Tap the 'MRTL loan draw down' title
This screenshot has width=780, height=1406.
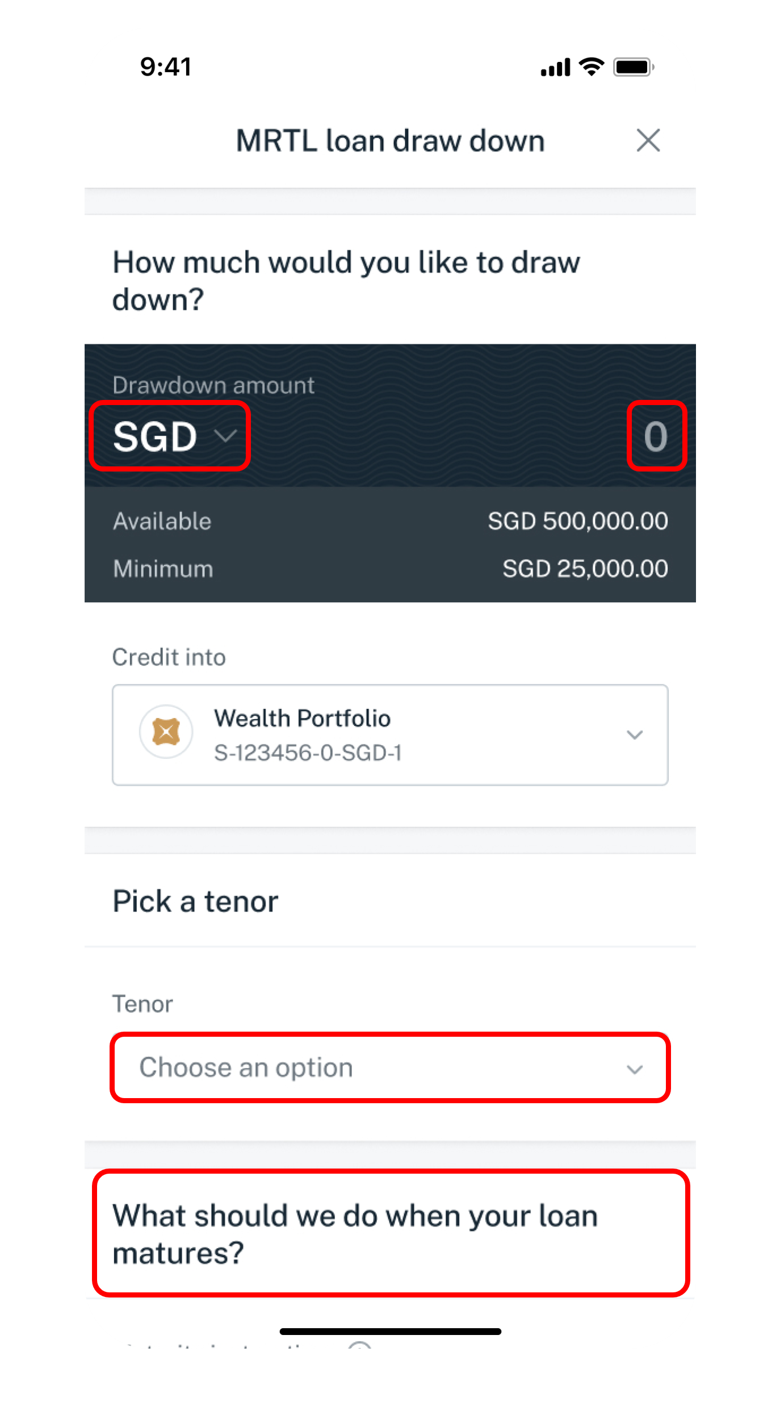click(x=390, y=141)
